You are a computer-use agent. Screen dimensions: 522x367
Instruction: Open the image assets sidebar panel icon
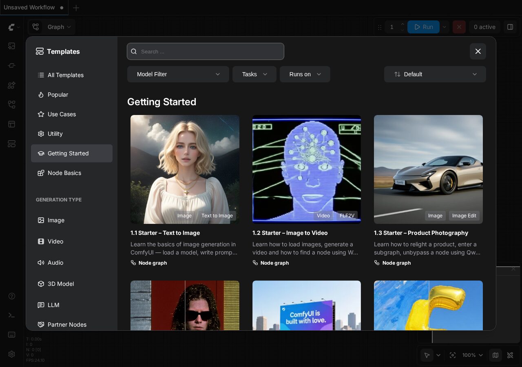coord(12,46)
